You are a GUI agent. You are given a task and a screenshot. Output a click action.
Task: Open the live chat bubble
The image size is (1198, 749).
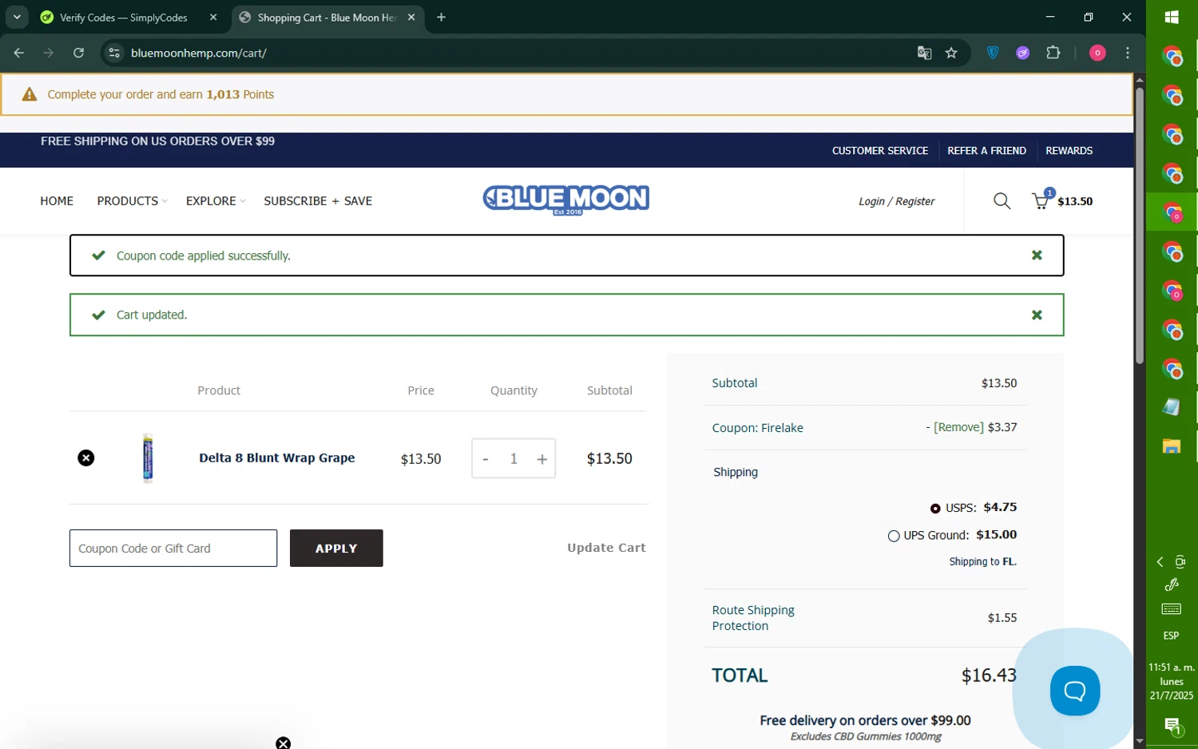[x=1075, y=691]
